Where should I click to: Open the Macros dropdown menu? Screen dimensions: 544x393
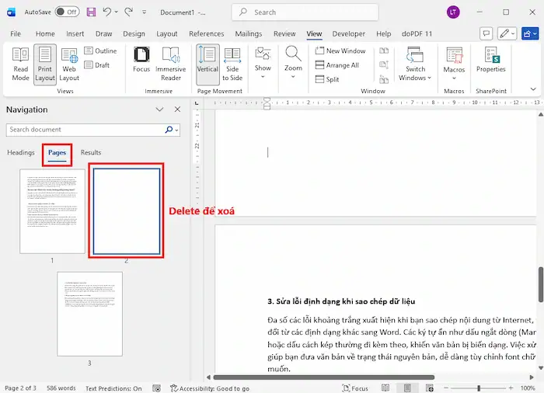454,64
